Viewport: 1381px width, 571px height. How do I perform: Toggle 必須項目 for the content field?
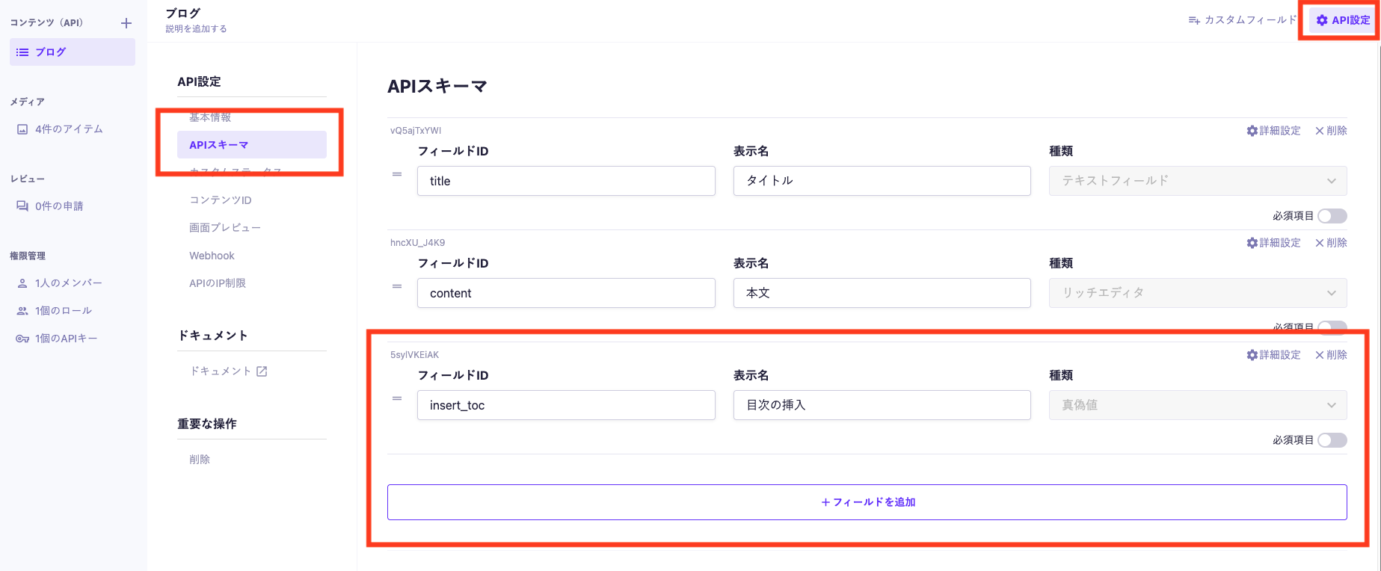click(x=1332, y=327)
